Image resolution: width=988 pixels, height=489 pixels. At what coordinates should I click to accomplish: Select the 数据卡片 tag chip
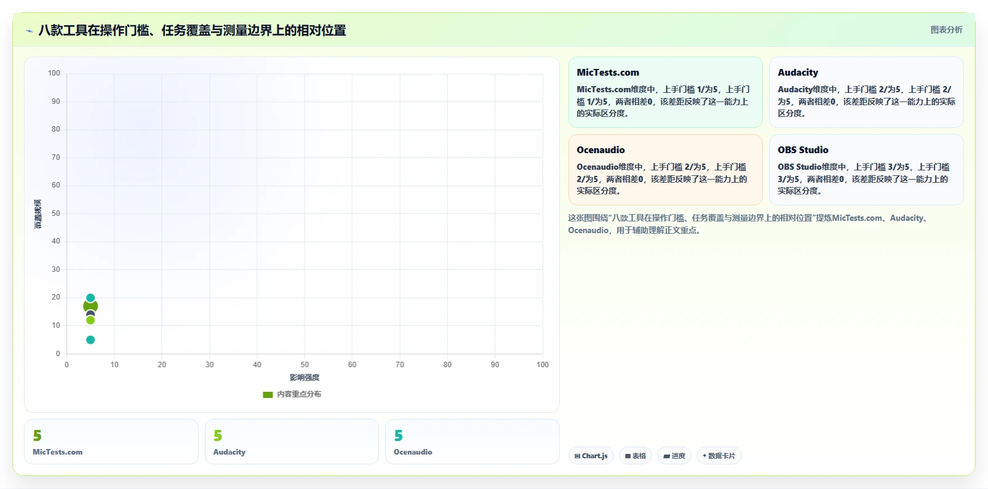pos(719,456)
